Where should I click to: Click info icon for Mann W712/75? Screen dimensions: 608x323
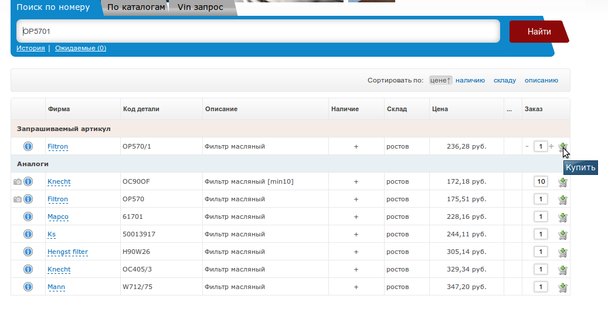pos(28,287)
